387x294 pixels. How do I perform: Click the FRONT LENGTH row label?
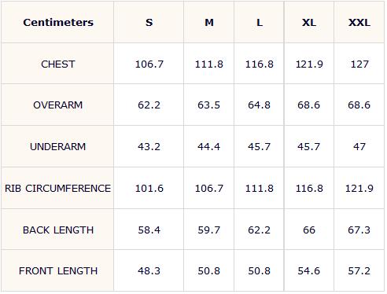[58, 271]
